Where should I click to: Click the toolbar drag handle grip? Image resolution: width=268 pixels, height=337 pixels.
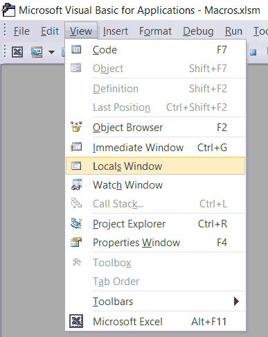tap(5, 51)
